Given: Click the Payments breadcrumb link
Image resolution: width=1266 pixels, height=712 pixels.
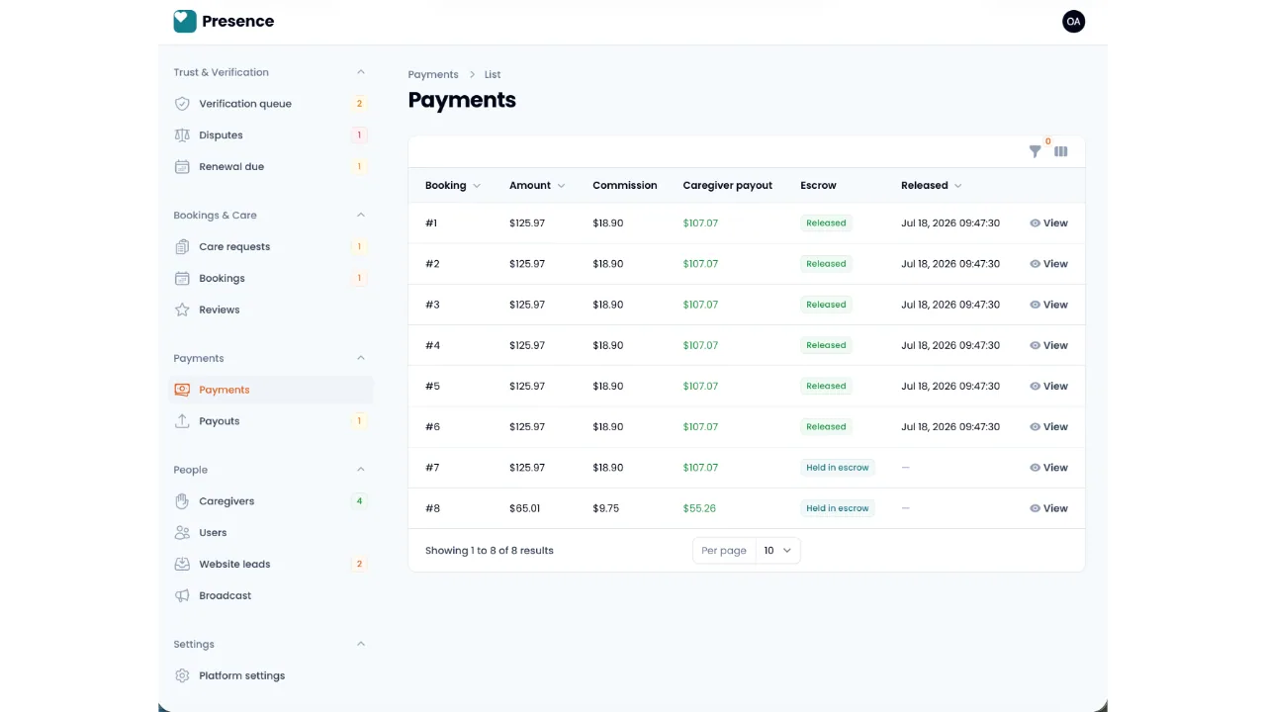Looking at the screenshot, I should click(433, 74).
